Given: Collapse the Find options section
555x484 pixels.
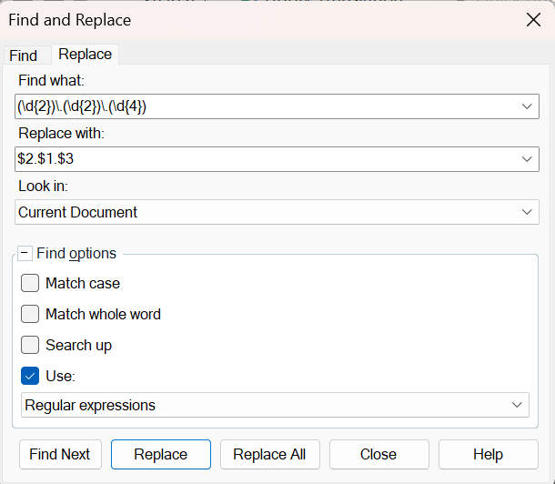Looking at the screenshot, I should click(25, 254).
